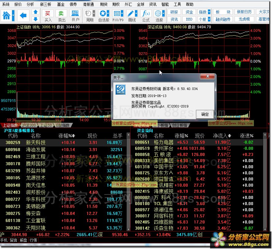
Task: Expand the 指数 dropdown arrow
Action: (x=209, y=12)
